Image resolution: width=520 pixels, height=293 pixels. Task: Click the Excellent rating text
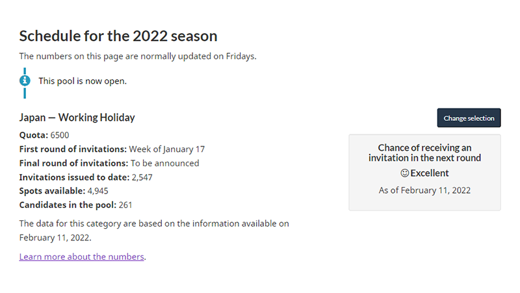[x=430, y=173]
